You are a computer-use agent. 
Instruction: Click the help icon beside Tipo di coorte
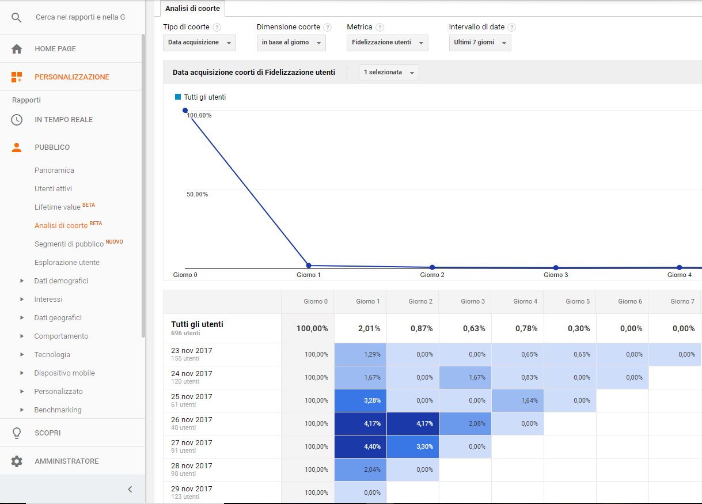click(217, 27)
